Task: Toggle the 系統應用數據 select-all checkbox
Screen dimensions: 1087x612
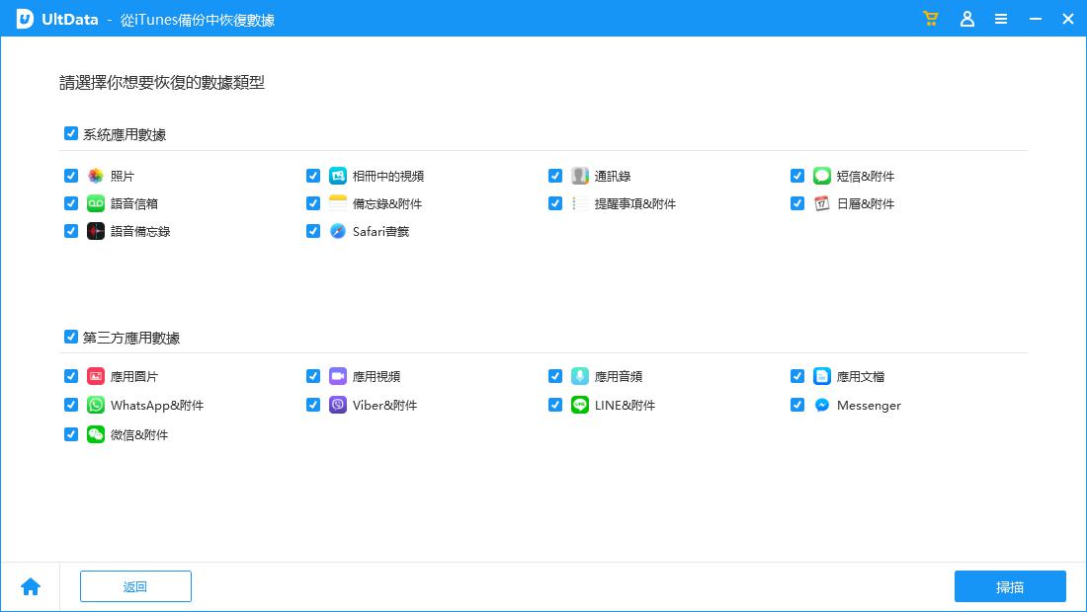Action: [x=71, y=133]
